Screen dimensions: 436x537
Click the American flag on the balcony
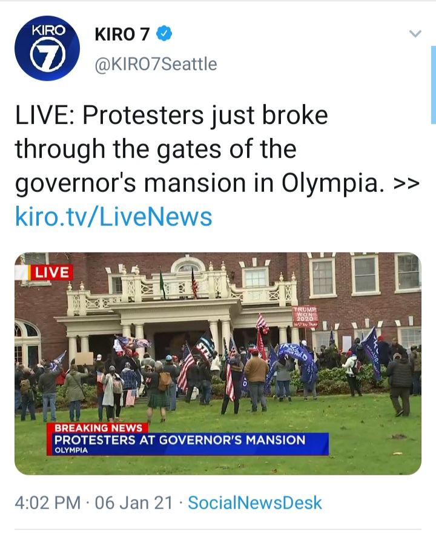(194, 283)
